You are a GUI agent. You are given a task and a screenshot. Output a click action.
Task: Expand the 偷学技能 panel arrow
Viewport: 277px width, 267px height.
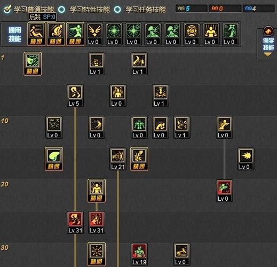[268, 54]
